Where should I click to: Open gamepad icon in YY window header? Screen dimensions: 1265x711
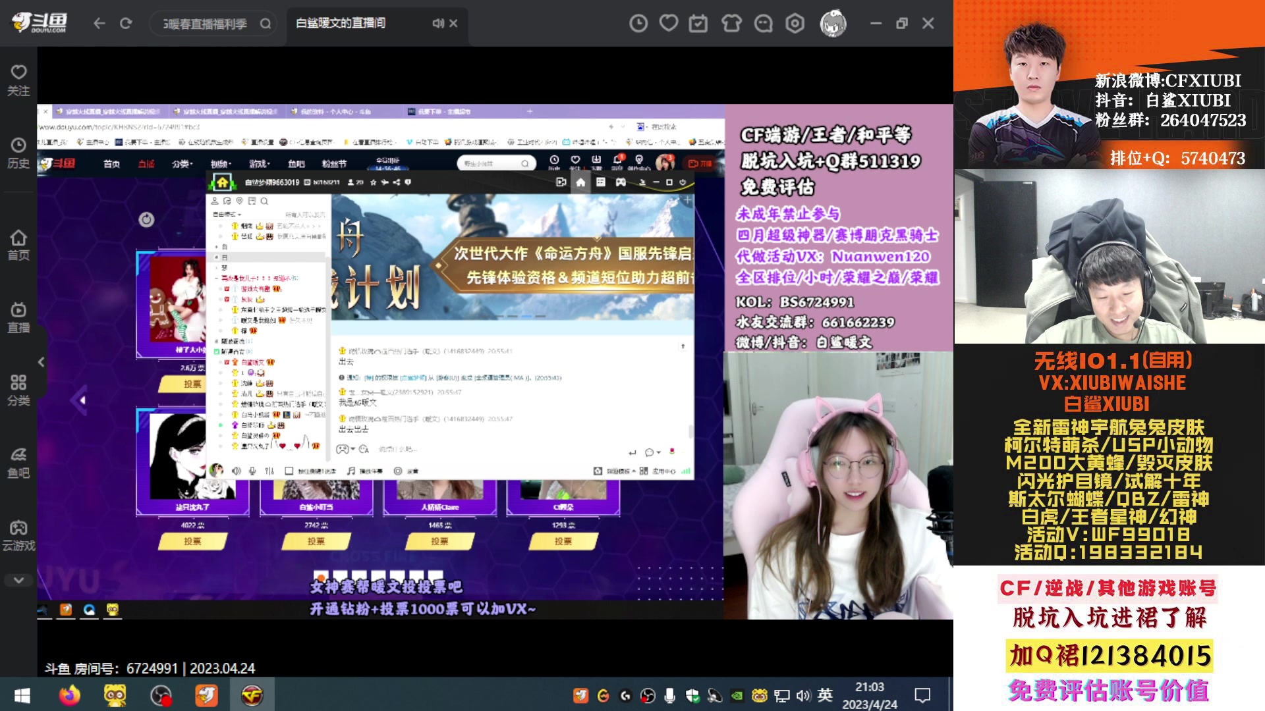[x=621, y=182]
